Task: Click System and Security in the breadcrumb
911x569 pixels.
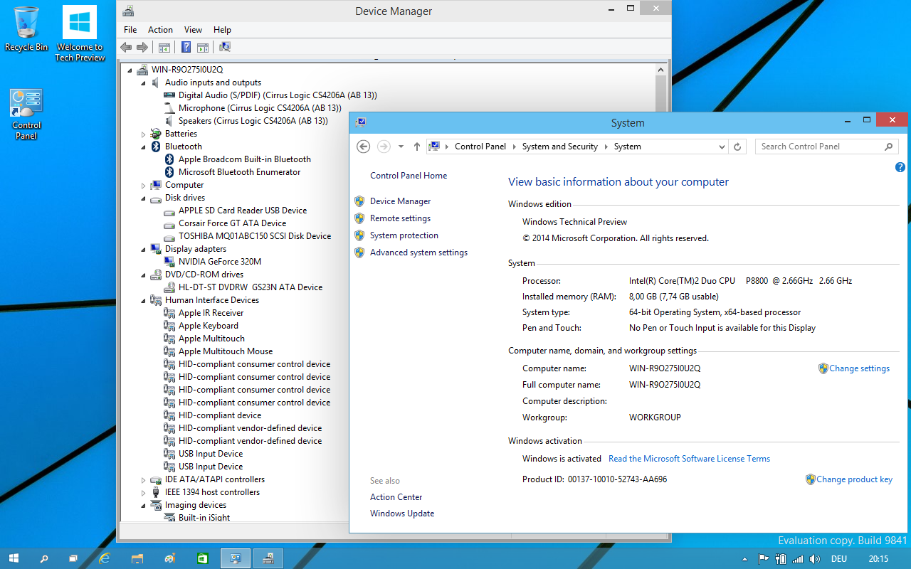Action: click(560, 147)
